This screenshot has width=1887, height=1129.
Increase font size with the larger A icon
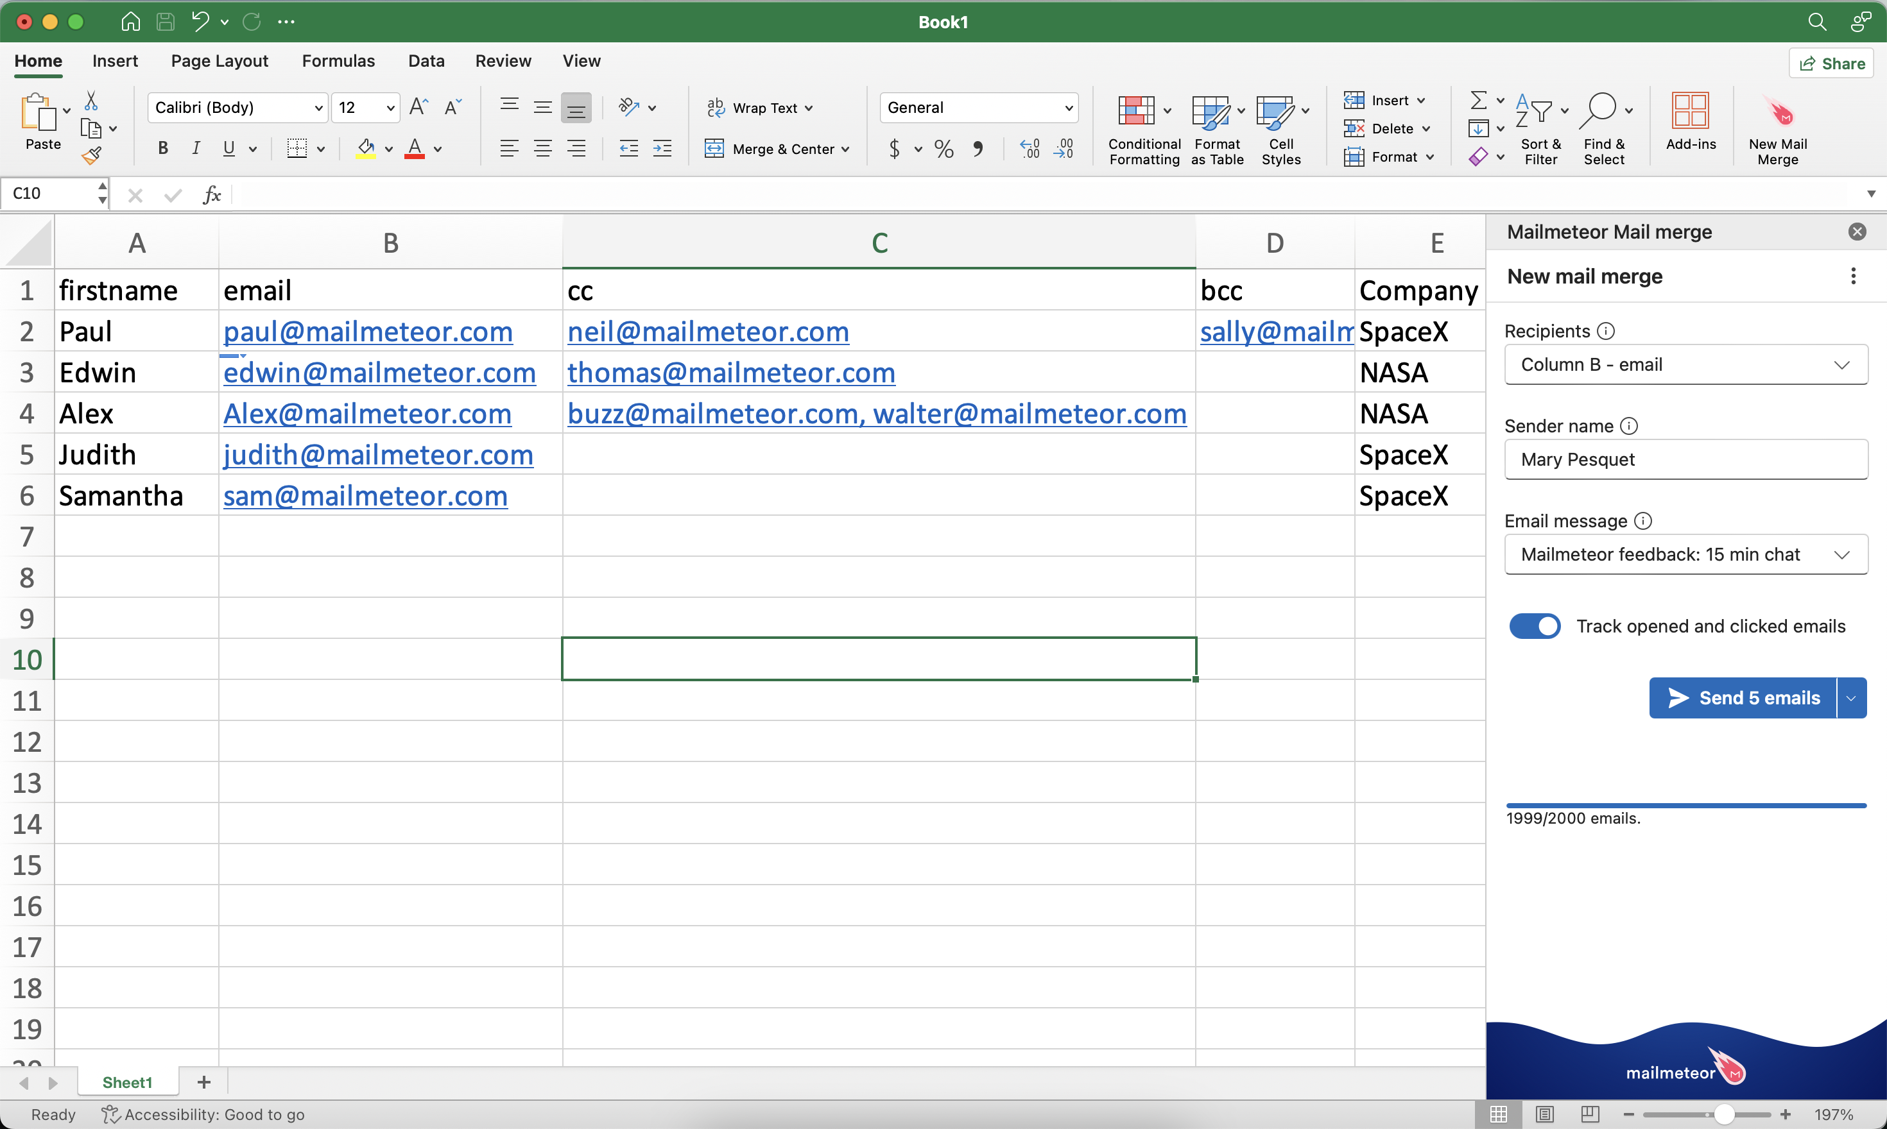click(x=418, y=107)
